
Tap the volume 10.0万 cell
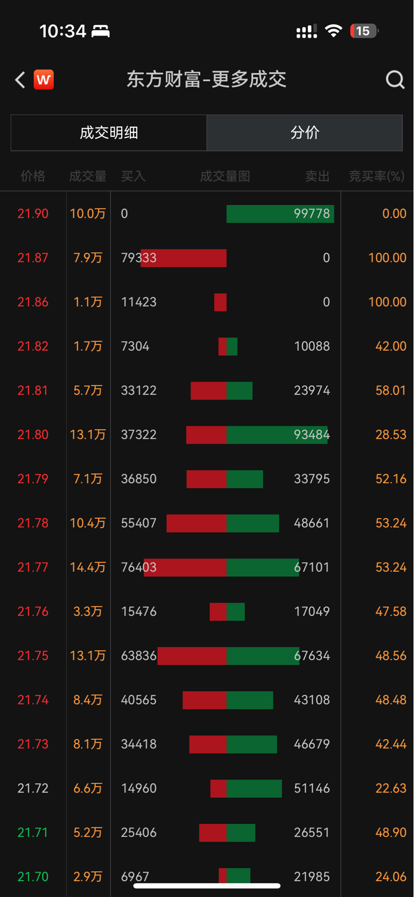tap(88, 214)
